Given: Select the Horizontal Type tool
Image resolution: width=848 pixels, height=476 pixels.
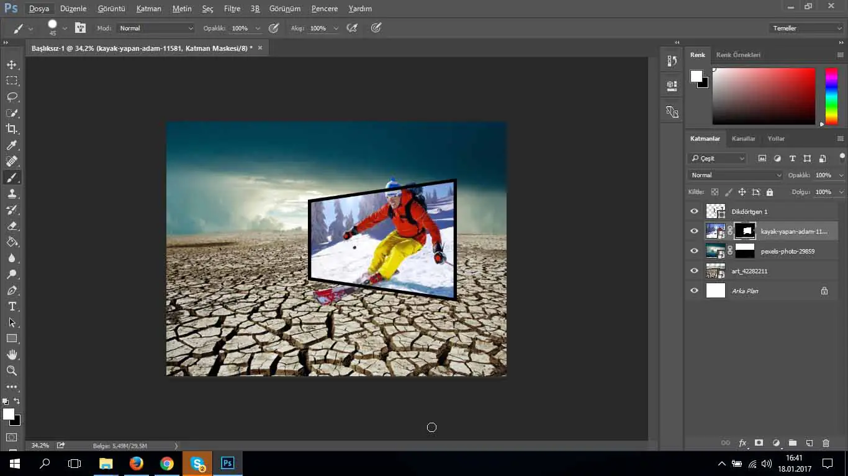Looking at the screenshot, I should coord(12,307).
